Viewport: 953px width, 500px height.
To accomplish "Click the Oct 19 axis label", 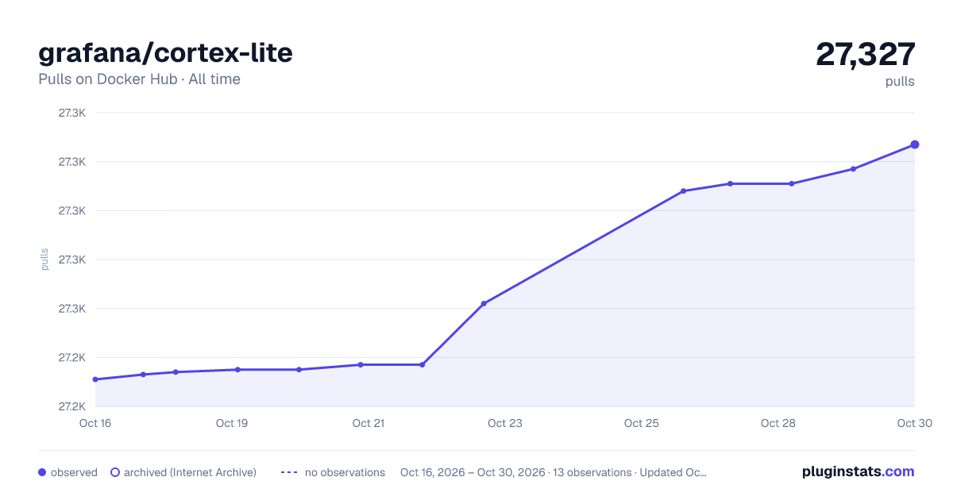I will click(x=232, y=423).
